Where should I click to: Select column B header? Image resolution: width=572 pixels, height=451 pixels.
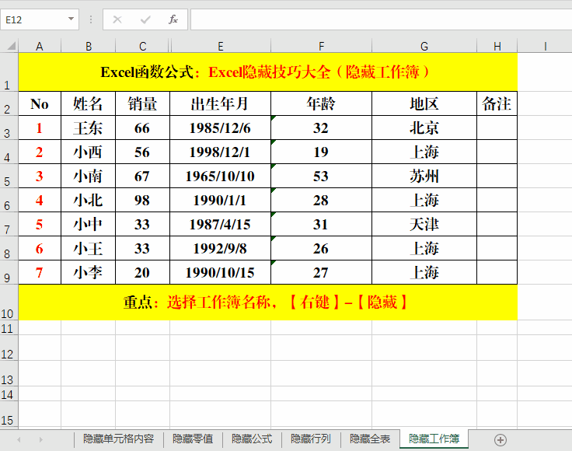[x=89, y=47]
